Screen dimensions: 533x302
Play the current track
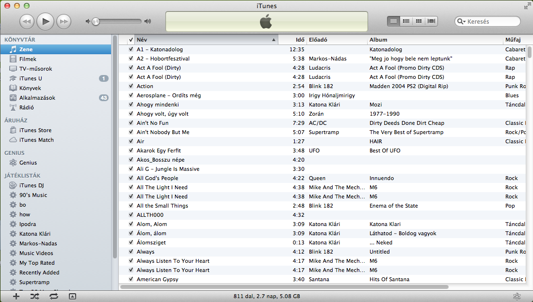coord(45,21)
